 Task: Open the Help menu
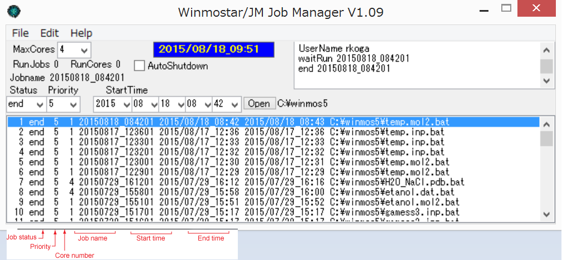point(81,33)
